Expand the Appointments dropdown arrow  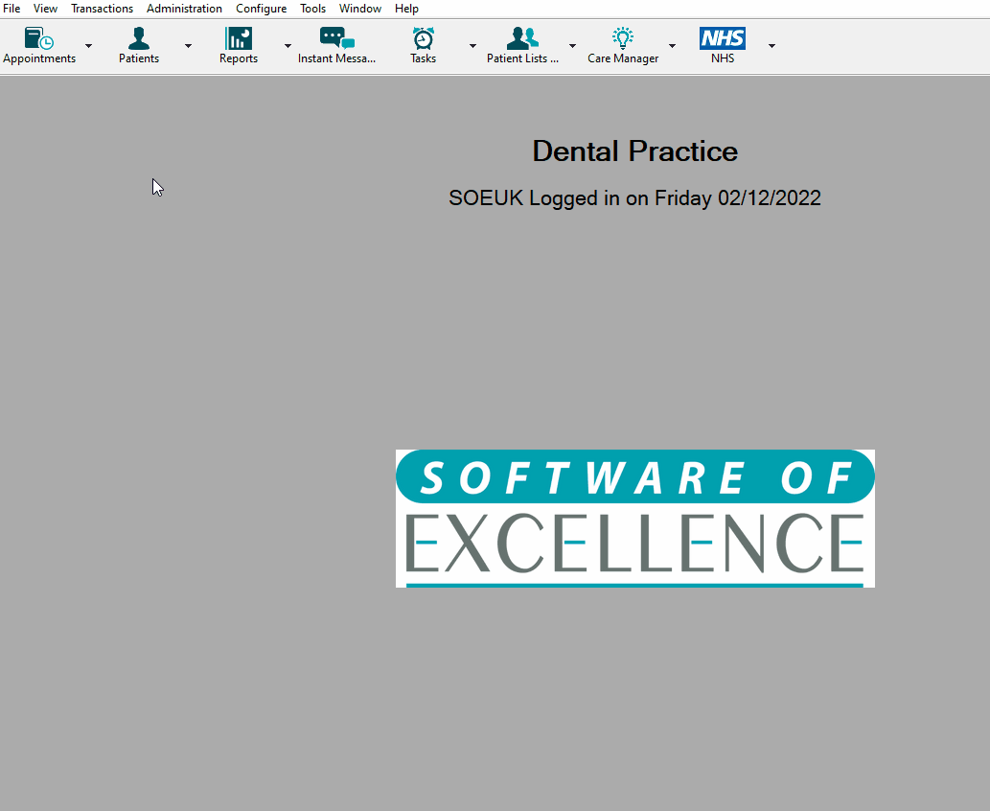[x=88, y=45]
